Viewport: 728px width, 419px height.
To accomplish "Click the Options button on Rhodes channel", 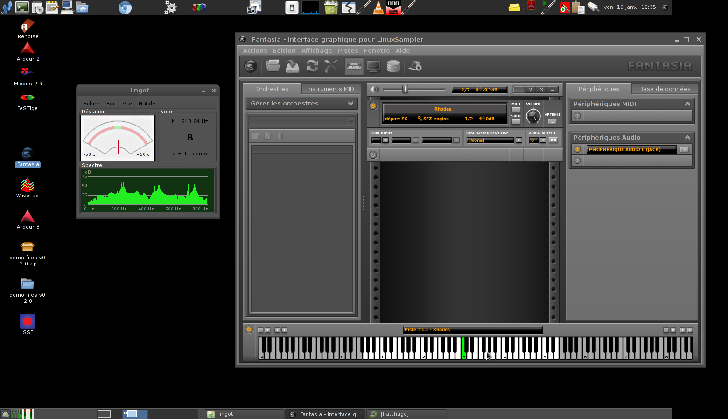I will (x=552, y=121).
